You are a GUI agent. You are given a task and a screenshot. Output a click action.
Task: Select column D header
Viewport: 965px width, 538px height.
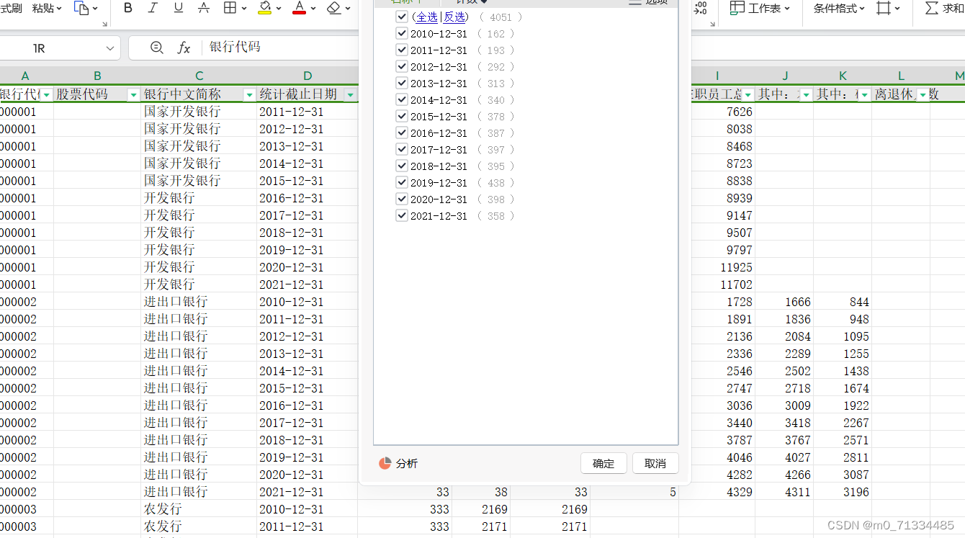(308, 76)
